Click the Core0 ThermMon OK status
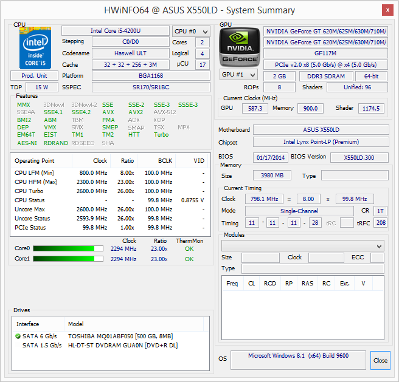 pyautogui.click(x=189, y=249)
